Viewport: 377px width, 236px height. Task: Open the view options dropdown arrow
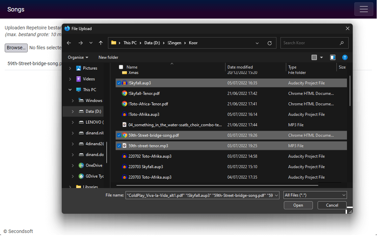tap(321, 57)
